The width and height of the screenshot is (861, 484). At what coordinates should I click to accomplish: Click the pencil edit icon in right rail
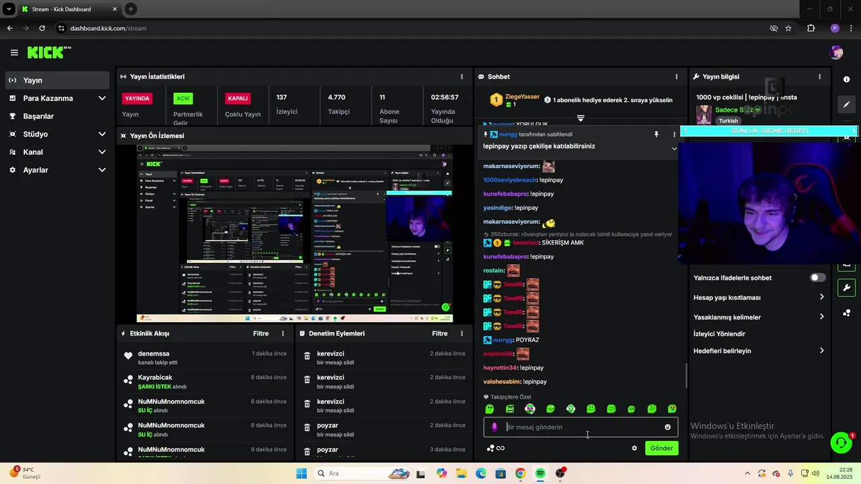click(846, 104)
